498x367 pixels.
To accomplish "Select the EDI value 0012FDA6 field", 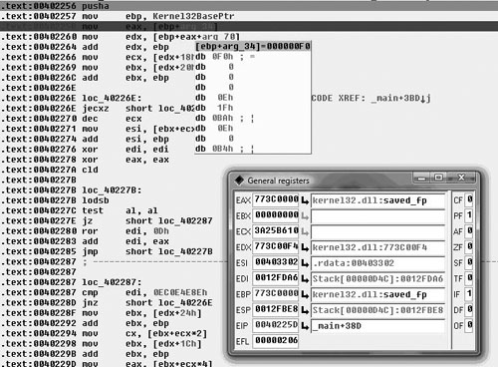I will (x=276, y=278).
